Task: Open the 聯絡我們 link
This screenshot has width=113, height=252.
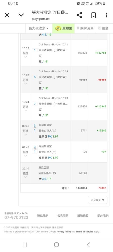Action: [43, 216]
